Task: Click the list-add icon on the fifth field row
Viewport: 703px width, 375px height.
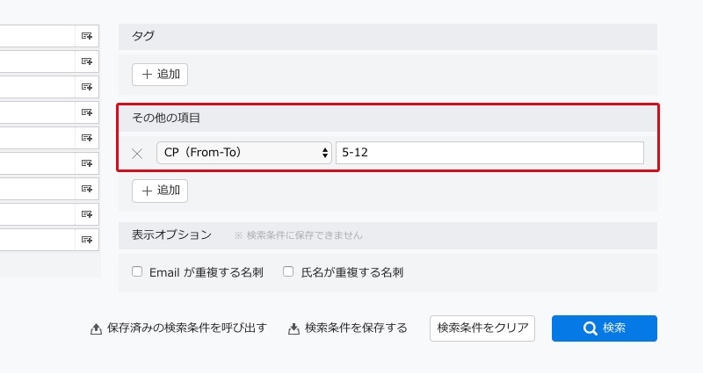Action: (87, 138)
